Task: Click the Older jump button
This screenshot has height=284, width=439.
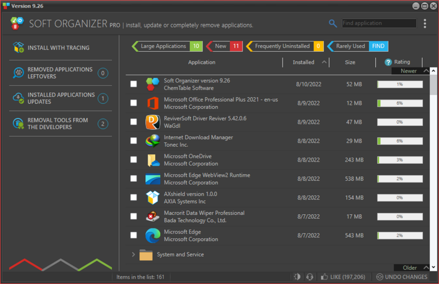Action: [412, 268]
